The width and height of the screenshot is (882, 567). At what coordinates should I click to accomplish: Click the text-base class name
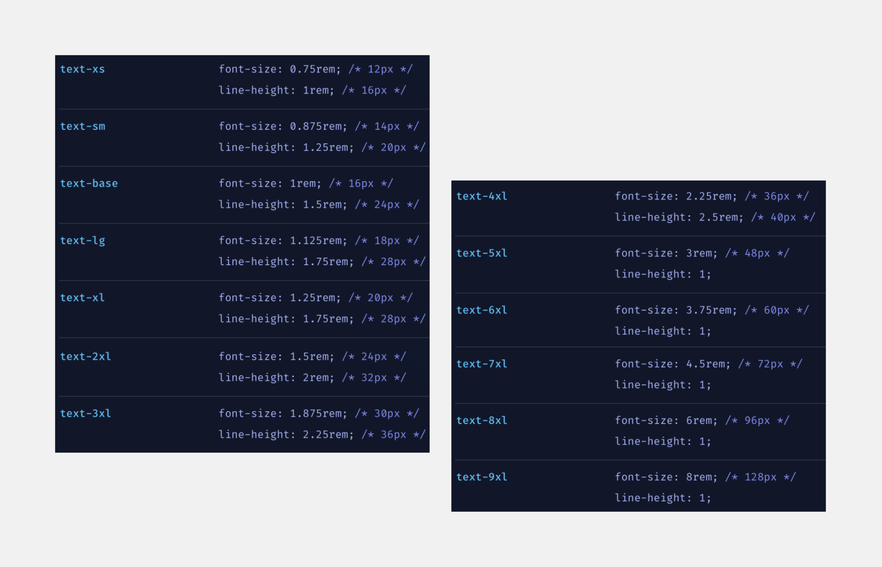pos(89,183)
